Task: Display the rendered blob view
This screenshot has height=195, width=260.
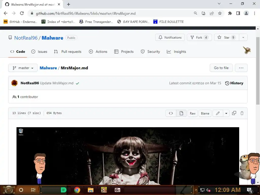Action: pyautogui.click(x=181, y=113)
